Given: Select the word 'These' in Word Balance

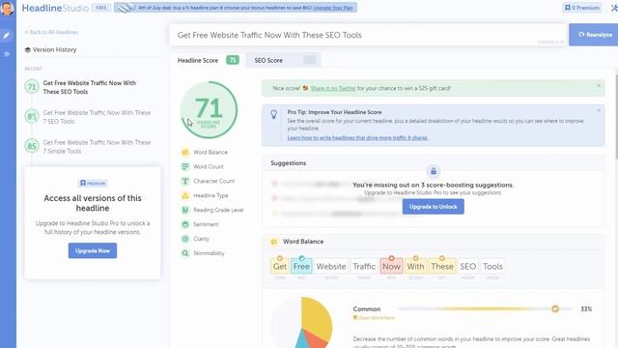Looking at the screenshot, I should [x=442, y=267].
